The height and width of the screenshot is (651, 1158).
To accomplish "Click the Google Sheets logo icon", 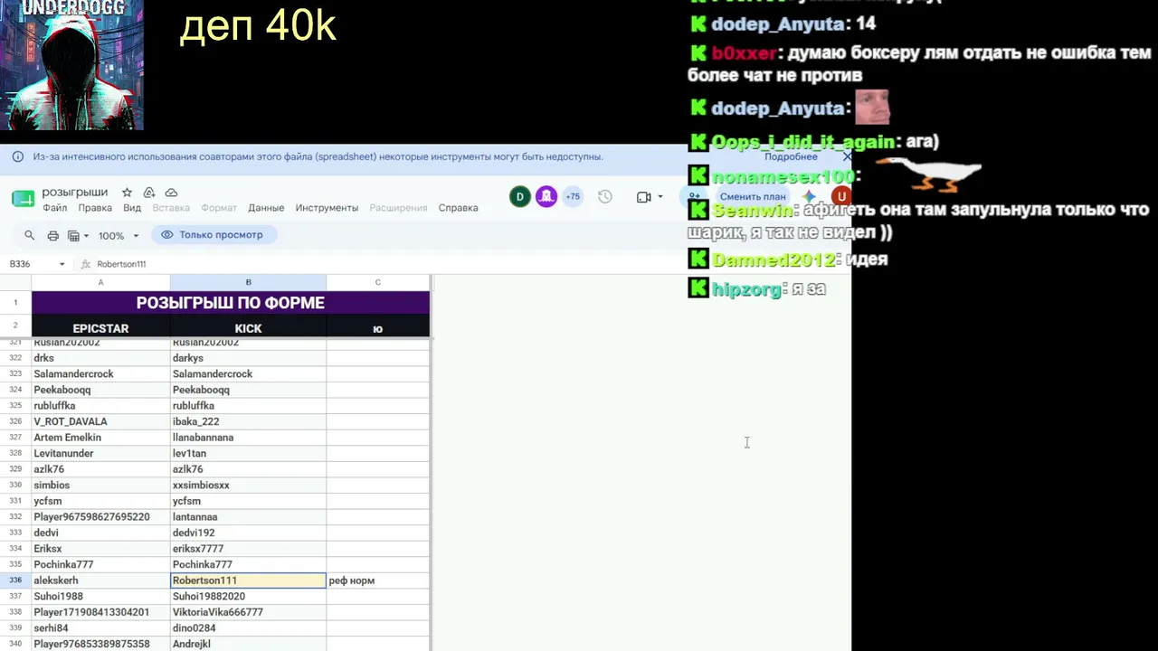I will [23, 199].
